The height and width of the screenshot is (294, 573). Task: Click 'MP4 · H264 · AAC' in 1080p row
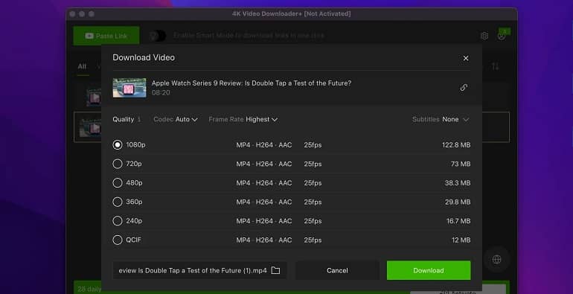pyautogui.click(x=264, y=145)
